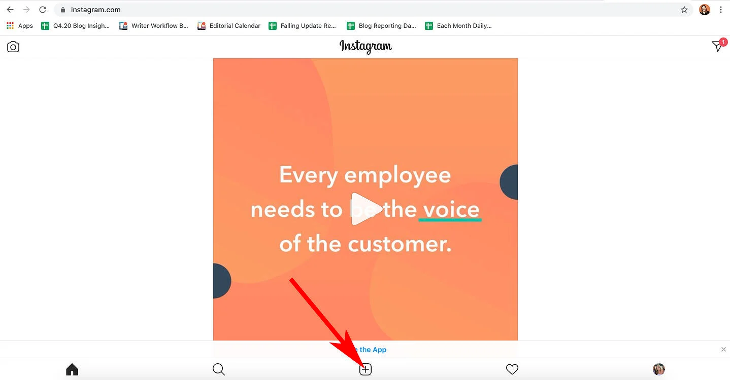The width and height of the screenshot is (730, 380).
Task: Open the search magnifier icon
Action: click(219, 369)
